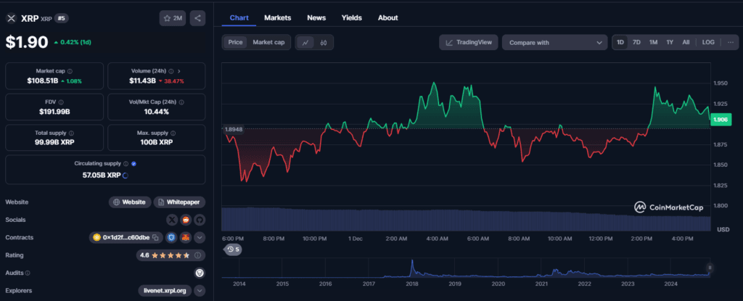Select the All time range
The image size is (743, 301).
686,42
